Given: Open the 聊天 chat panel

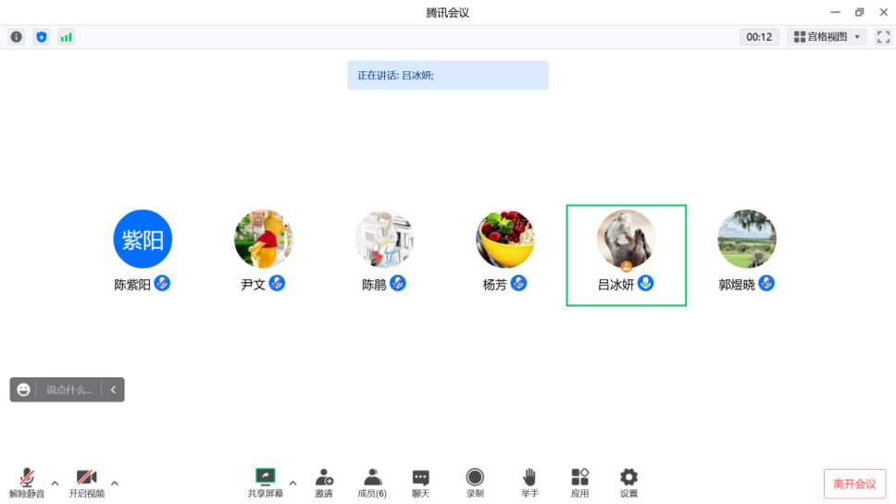Looking at the screenshot, I should click(420, 483).
